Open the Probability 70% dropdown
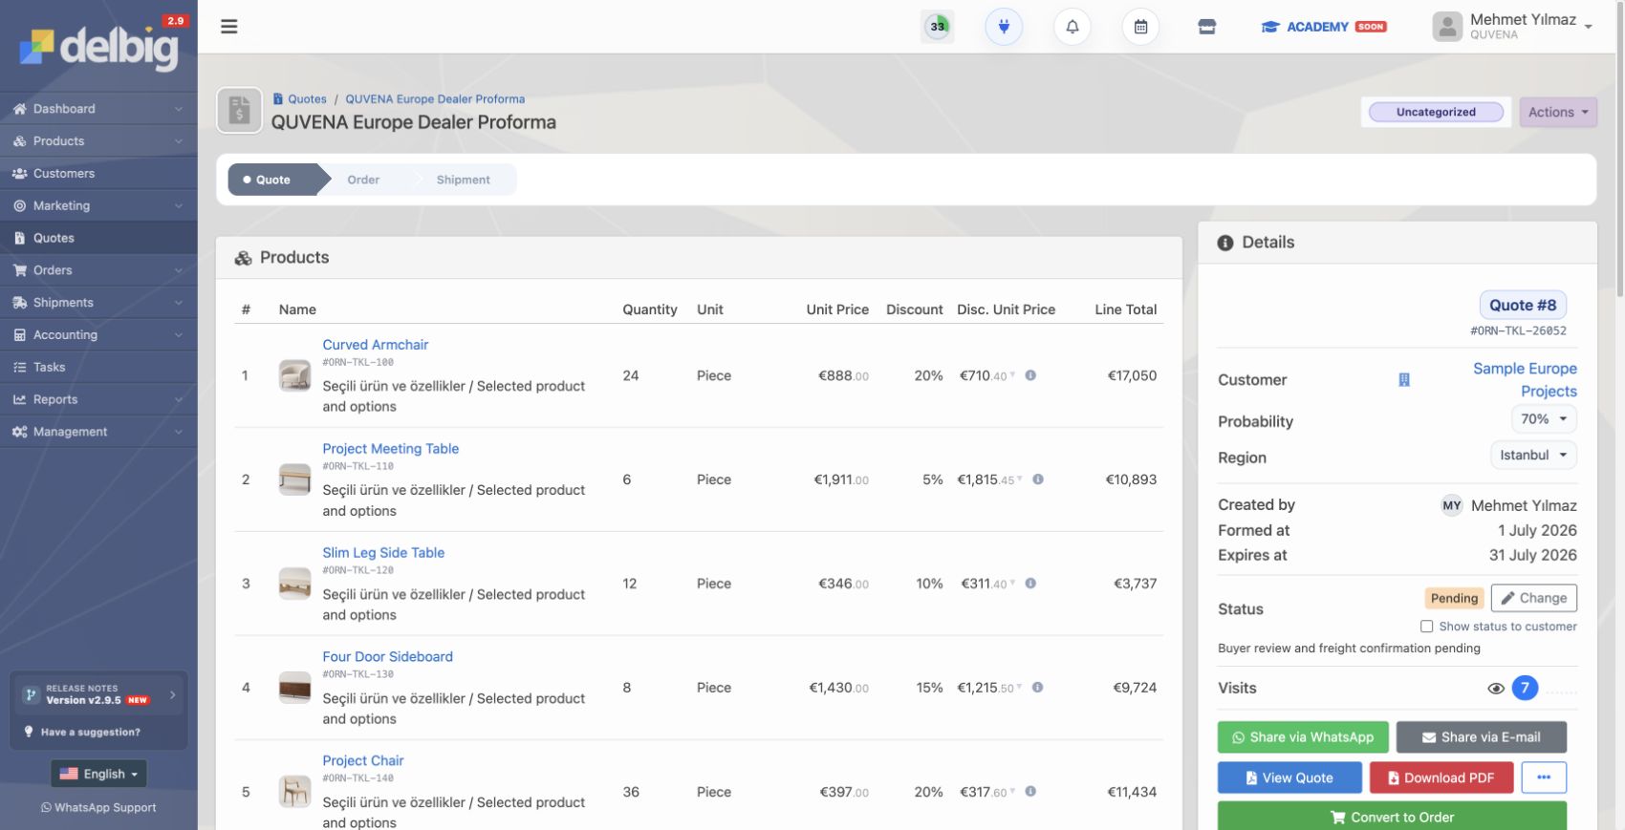Screen dimensions: 1625x830 pos(1544,419)
